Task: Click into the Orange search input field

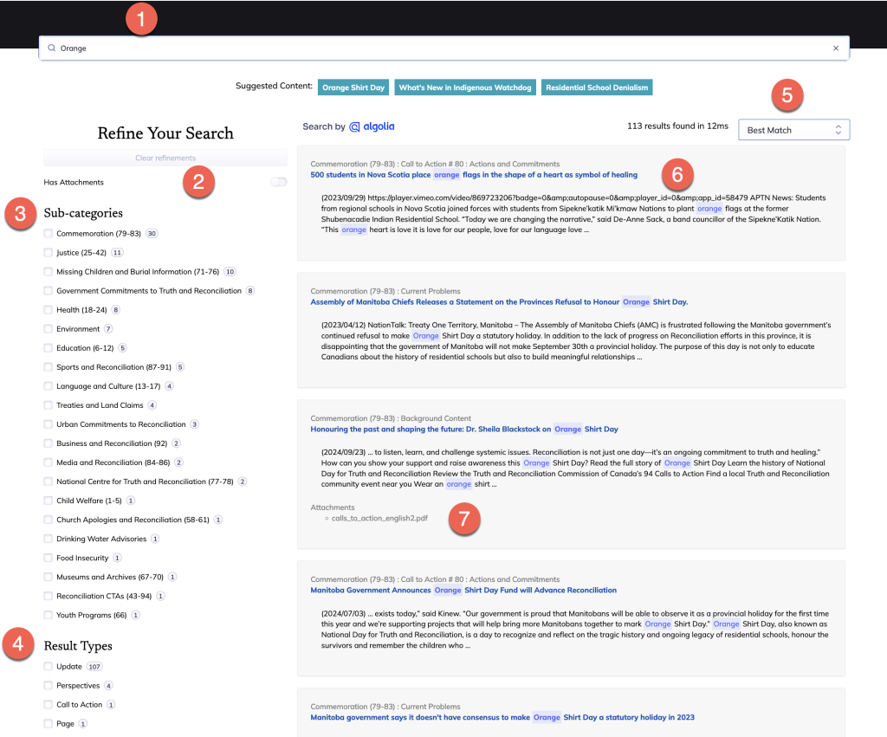Action: (433, 48)
